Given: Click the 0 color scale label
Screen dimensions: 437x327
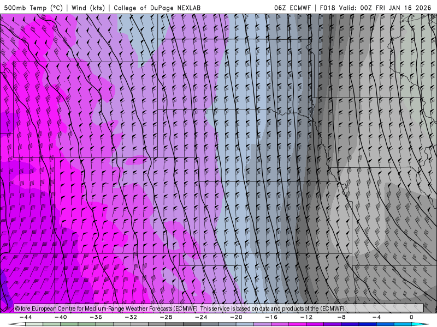Looking at the screenshot, I should click(411, 317).
